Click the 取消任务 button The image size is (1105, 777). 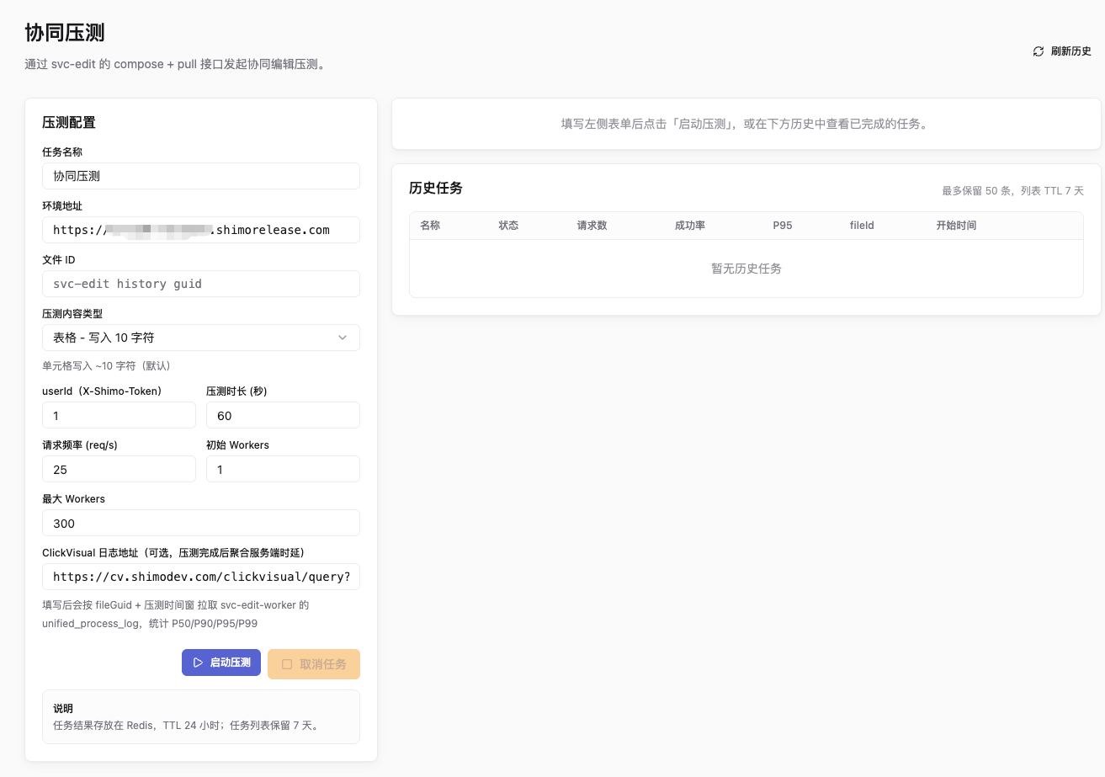pyautogui.click(x=314, y=664)
